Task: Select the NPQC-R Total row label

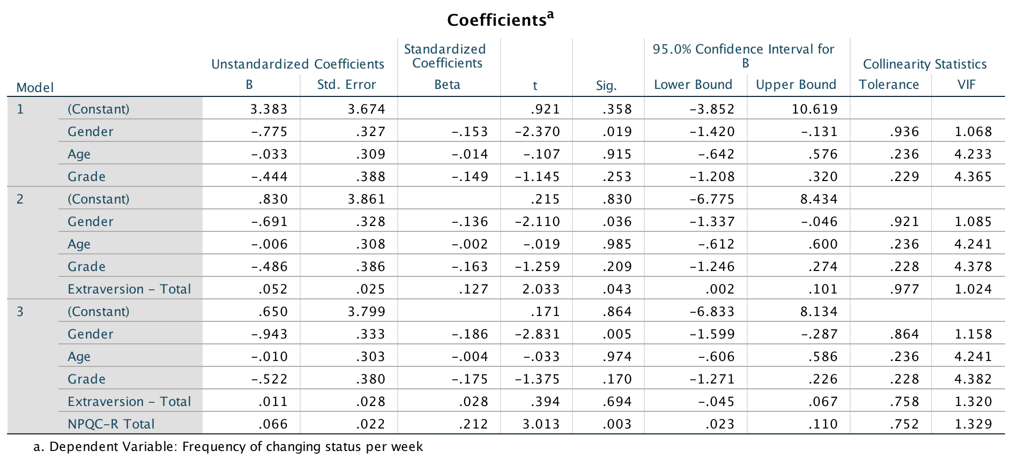Action: point(111,424)
